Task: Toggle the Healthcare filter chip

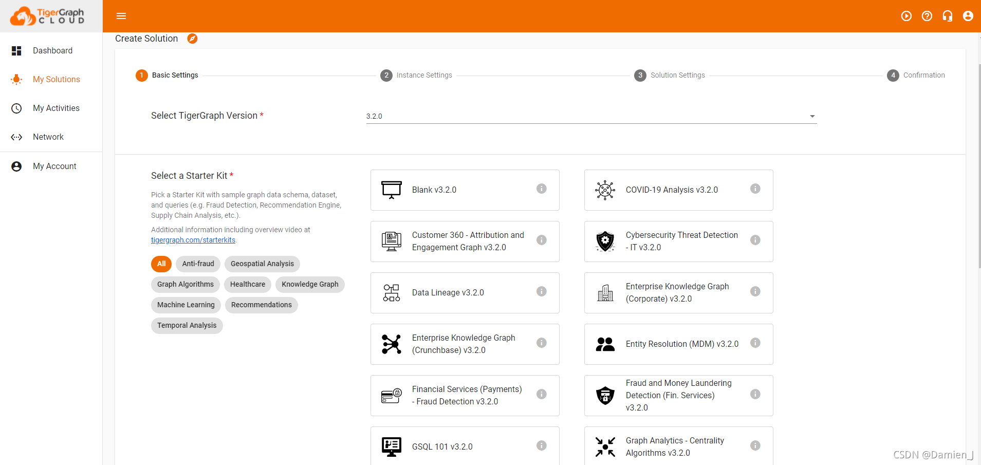Action: coord(248,285)
